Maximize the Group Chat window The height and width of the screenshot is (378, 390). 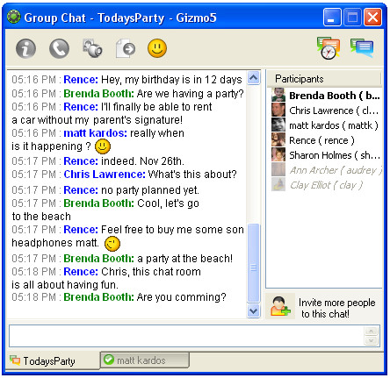click(352, 18)
